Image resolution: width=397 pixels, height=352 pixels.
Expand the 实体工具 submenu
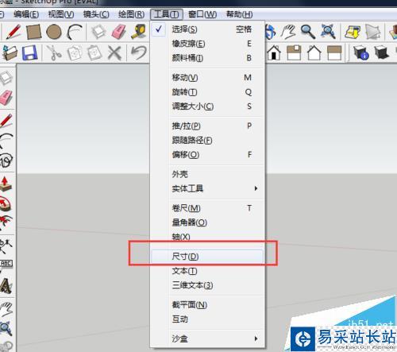coord(207,188)
